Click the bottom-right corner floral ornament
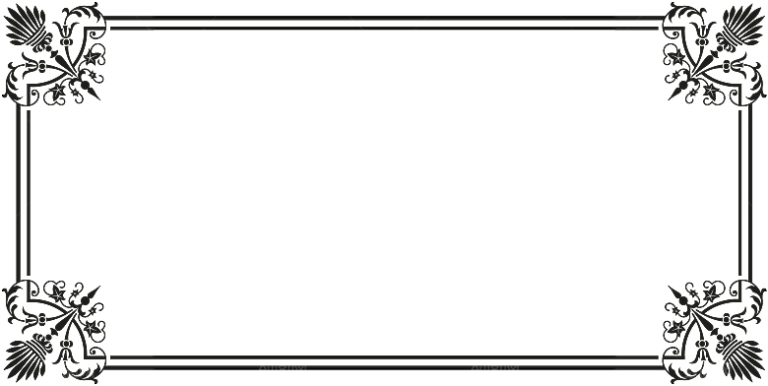 coord(713,332)
